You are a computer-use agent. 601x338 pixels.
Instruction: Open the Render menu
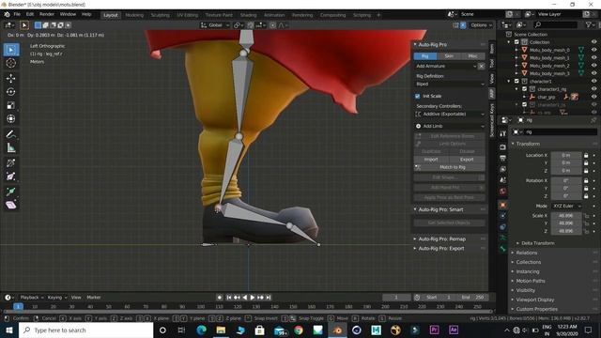click(x=47, y=14)
